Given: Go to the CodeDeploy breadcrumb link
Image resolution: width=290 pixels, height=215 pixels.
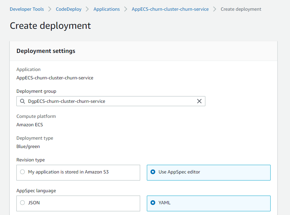Looking at the screenshot, I should tap(69, 9).
